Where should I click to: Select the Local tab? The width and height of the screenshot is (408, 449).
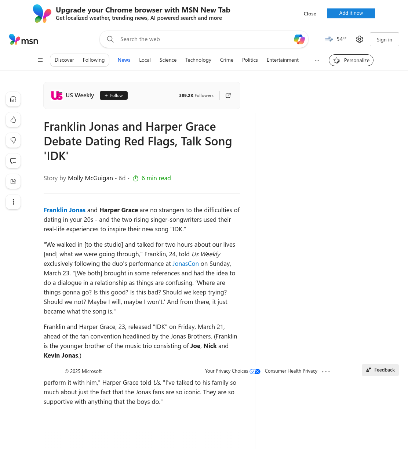tap(145, 60)
